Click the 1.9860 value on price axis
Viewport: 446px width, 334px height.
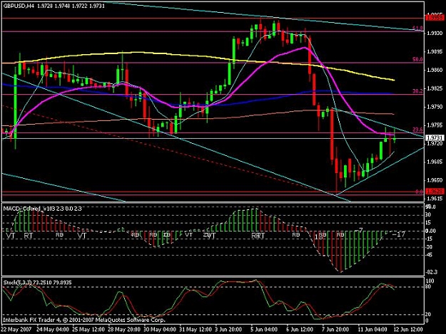(x=435, y=70)
